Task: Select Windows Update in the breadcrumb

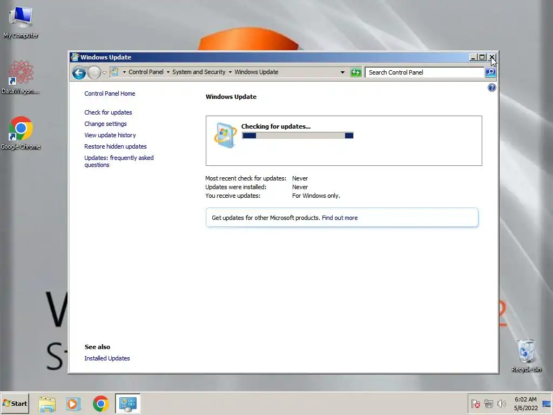Action: [x=257, y=72]
